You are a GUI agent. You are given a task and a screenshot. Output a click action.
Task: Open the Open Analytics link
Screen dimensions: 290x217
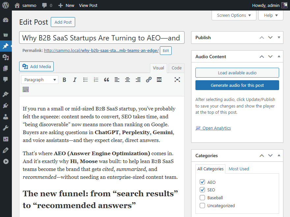click(x=216, y=128)
